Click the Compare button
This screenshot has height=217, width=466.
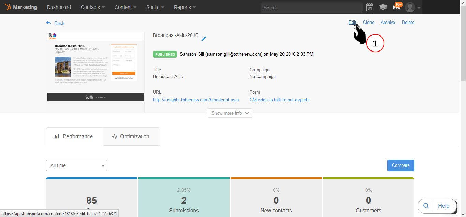(x=401, y=165)
